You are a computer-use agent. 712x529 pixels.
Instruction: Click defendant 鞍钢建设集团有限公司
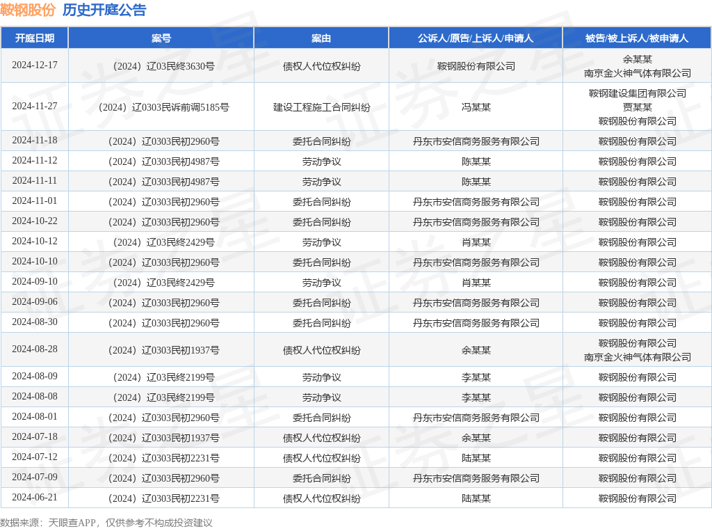[x=637, y=93]
